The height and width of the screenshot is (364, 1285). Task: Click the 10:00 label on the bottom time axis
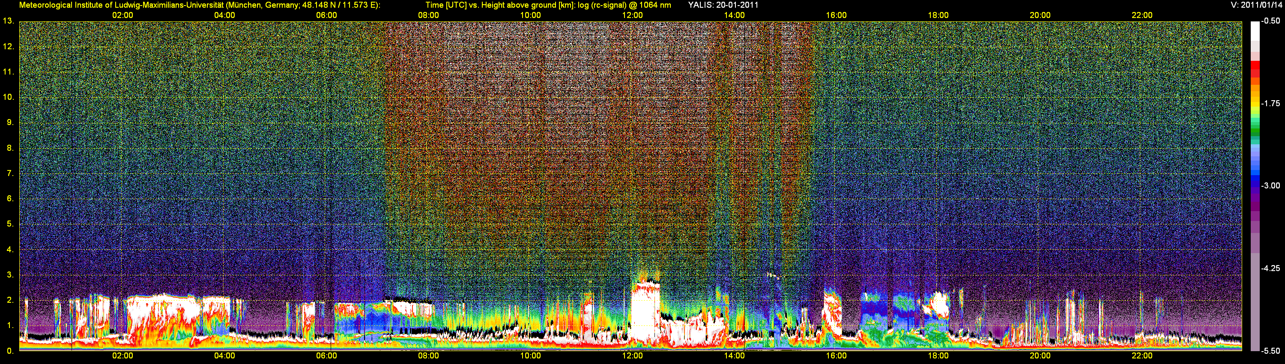[x=530, y=356]
